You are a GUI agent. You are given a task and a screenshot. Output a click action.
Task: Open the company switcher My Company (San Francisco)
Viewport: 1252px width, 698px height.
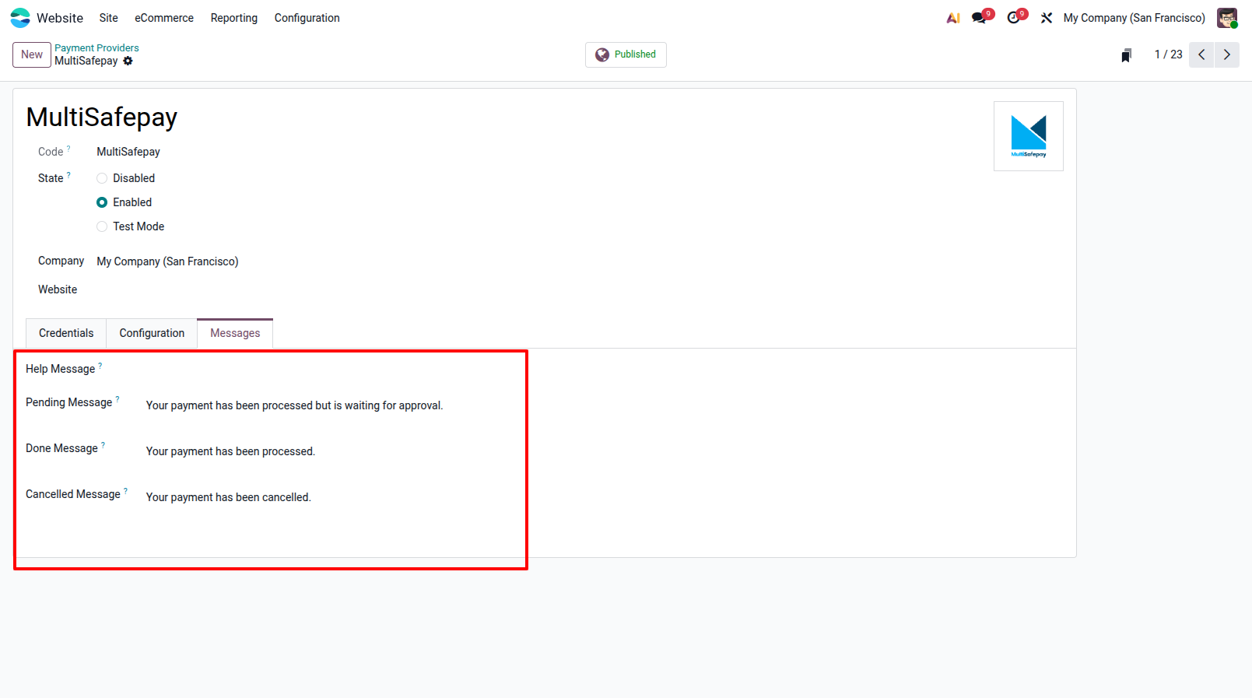tap(1134, 18)
